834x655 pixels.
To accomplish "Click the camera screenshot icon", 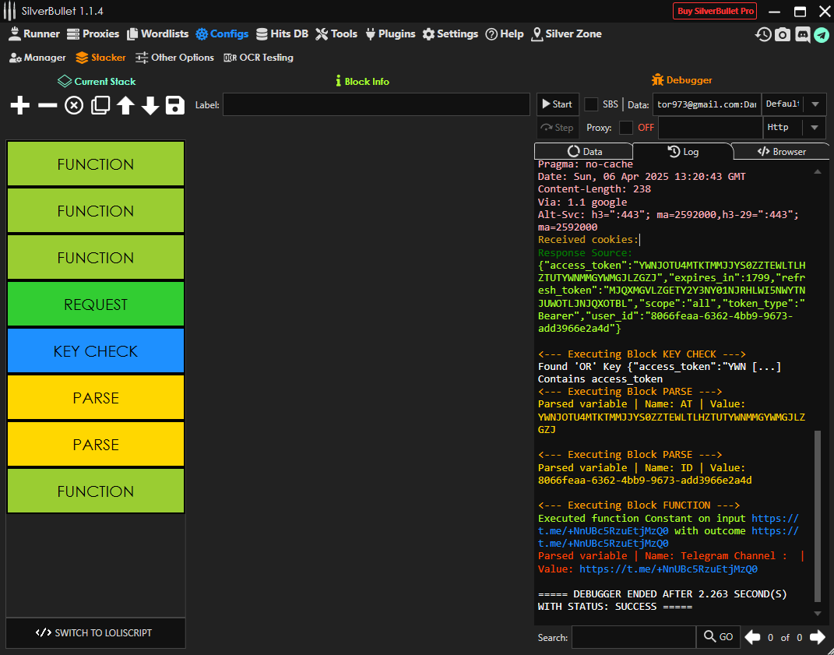I will (783, 34).
